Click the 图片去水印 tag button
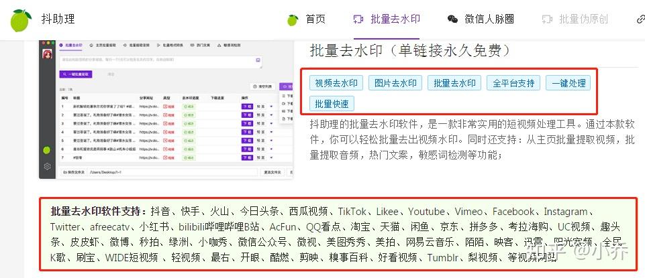The image size is (645, 278). (x=395, y=83)
